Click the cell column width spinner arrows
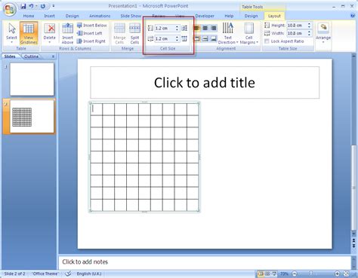Viewport: 358px width, 278px height. pos(177,38)
